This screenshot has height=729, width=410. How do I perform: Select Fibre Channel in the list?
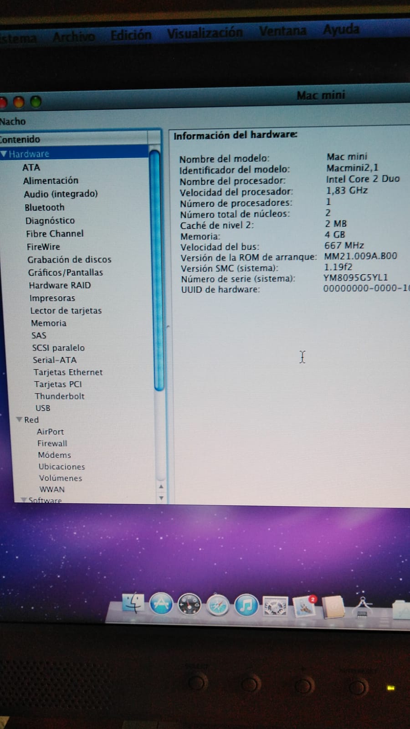point(55,233)
